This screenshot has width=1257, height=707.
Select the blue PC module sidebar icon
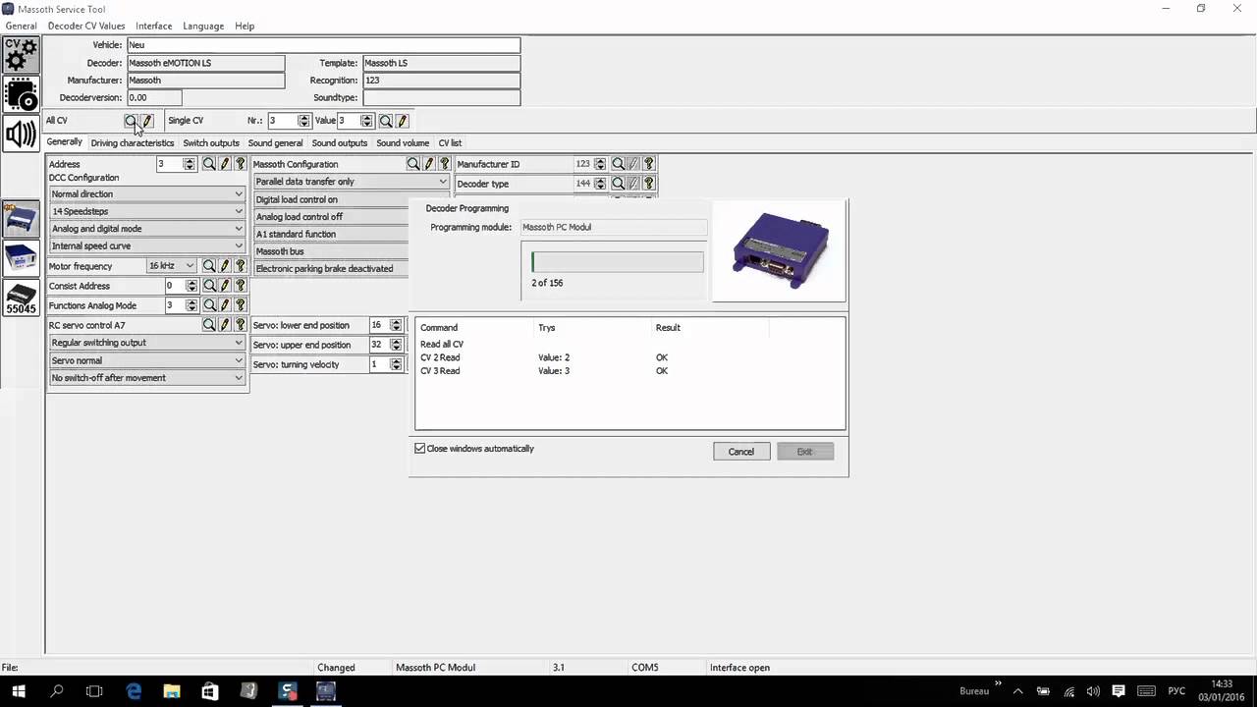[22, 220]
